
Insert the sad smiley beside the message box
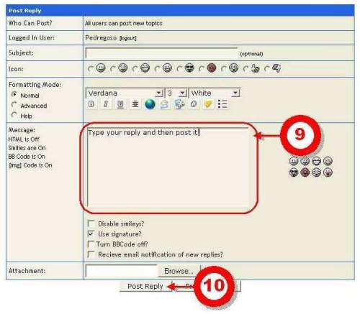[x=305, y=161]
